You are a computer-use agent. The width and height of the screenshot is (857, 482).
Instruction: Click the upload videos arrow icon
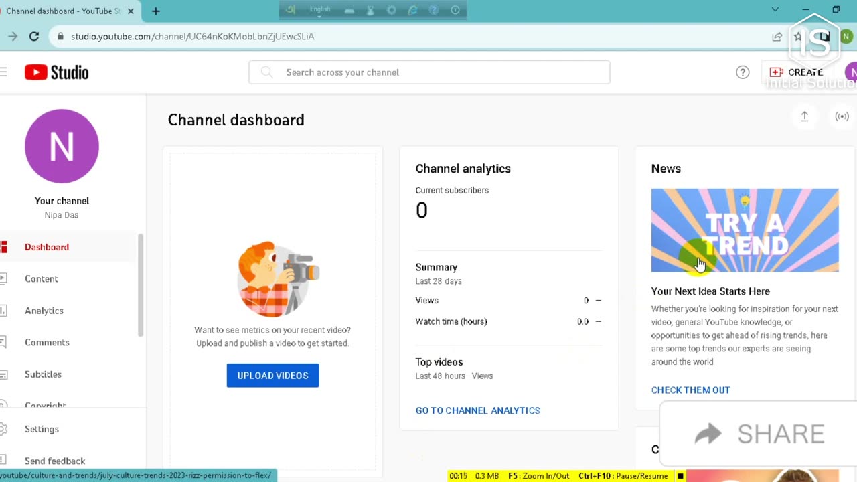pos(805,116)
